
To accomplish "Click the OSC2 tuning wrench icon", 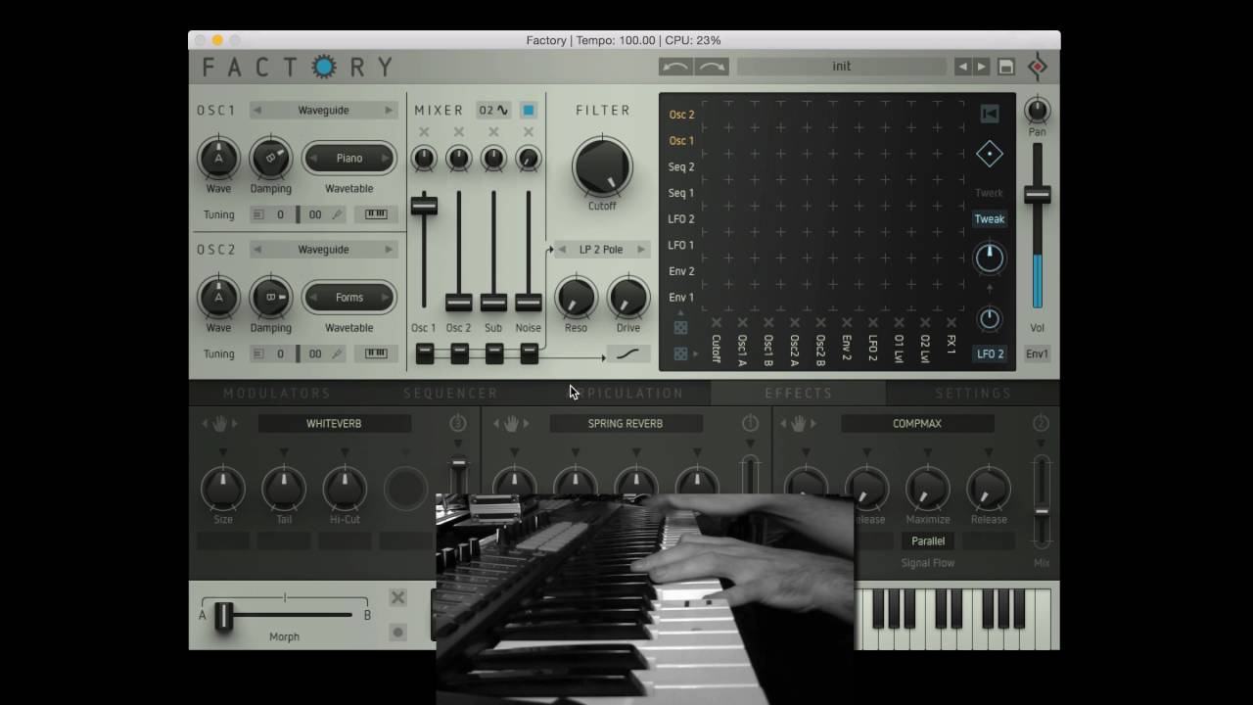I will [338, 353].
